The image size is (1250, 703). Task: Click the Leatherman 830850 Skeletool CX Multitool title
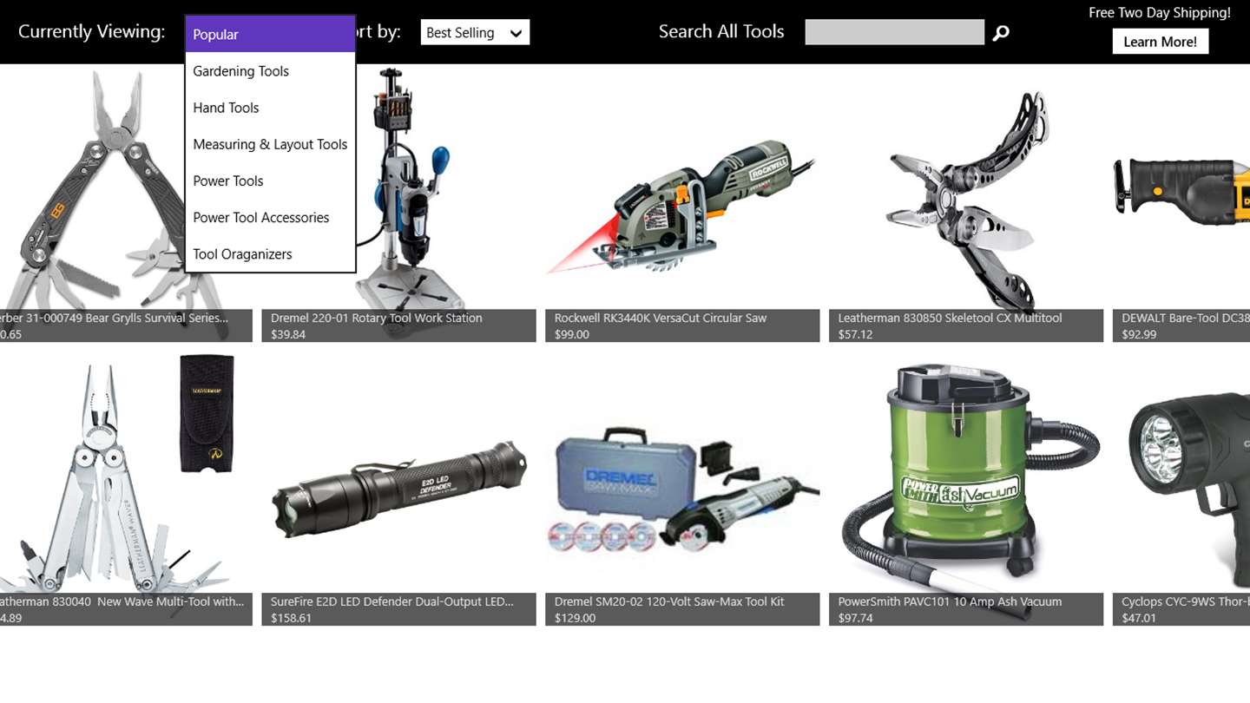950,318
